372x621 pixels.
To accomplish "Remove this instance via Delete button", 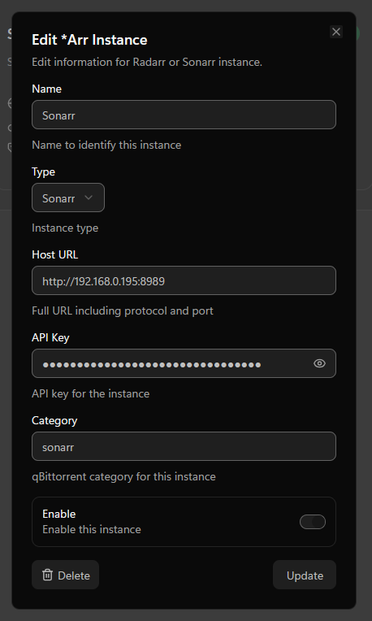I will click(65, 575).
